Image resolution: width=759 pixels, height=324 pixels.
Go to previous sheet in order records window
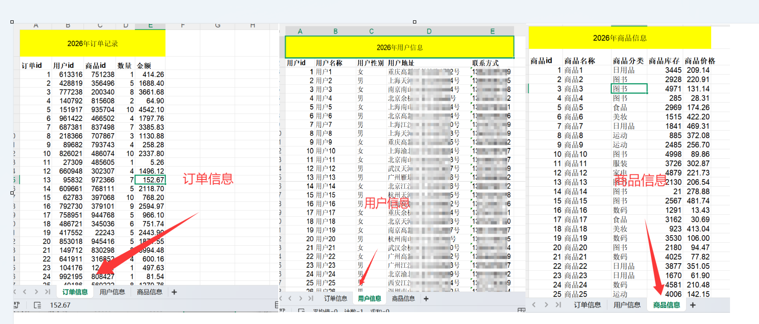(24, 291)
